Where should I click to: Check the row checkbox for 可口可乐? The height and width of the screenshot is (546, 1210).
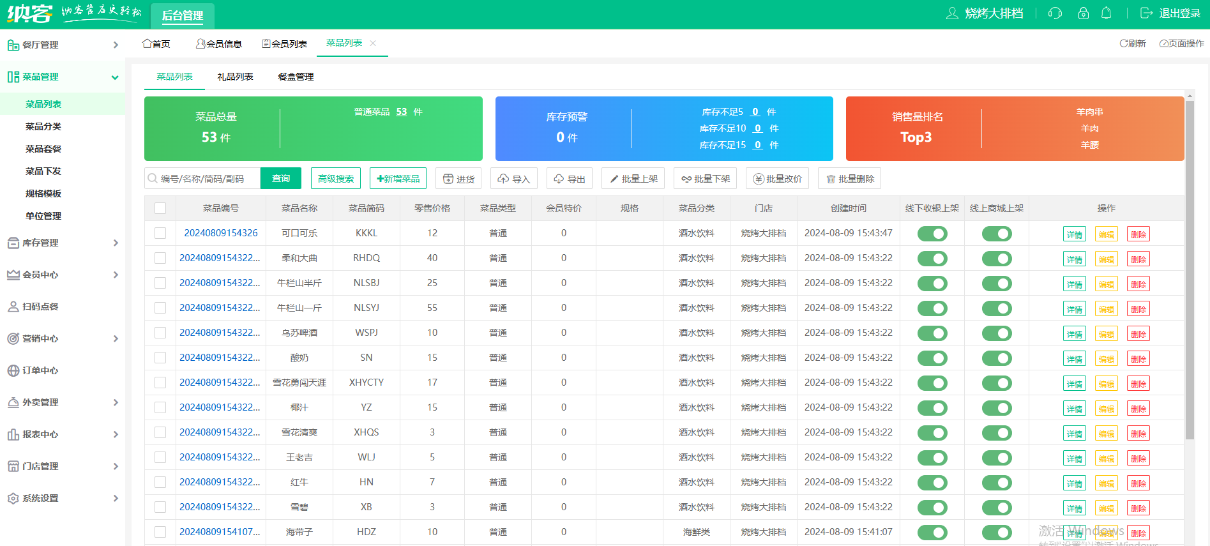(x=160, y=233)
